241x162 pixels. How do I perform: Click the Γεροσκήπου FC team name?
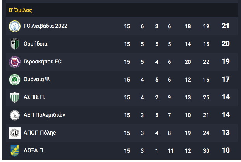[x=42, y=62]
